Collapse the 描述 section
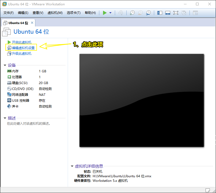The height and width of the screenshot is (193, 216). 5,118
